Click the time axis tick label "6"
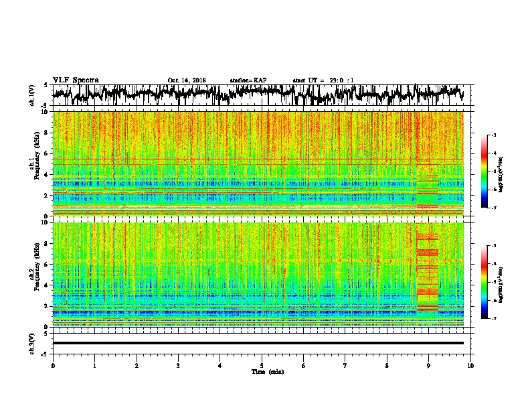The image size is (530, 410). [x=304, y=366]
